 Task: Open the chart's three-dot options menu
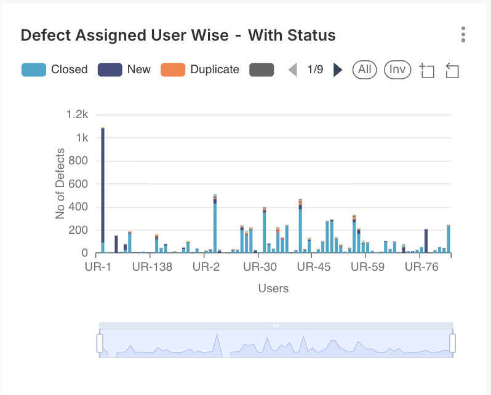tap(463, 34)
